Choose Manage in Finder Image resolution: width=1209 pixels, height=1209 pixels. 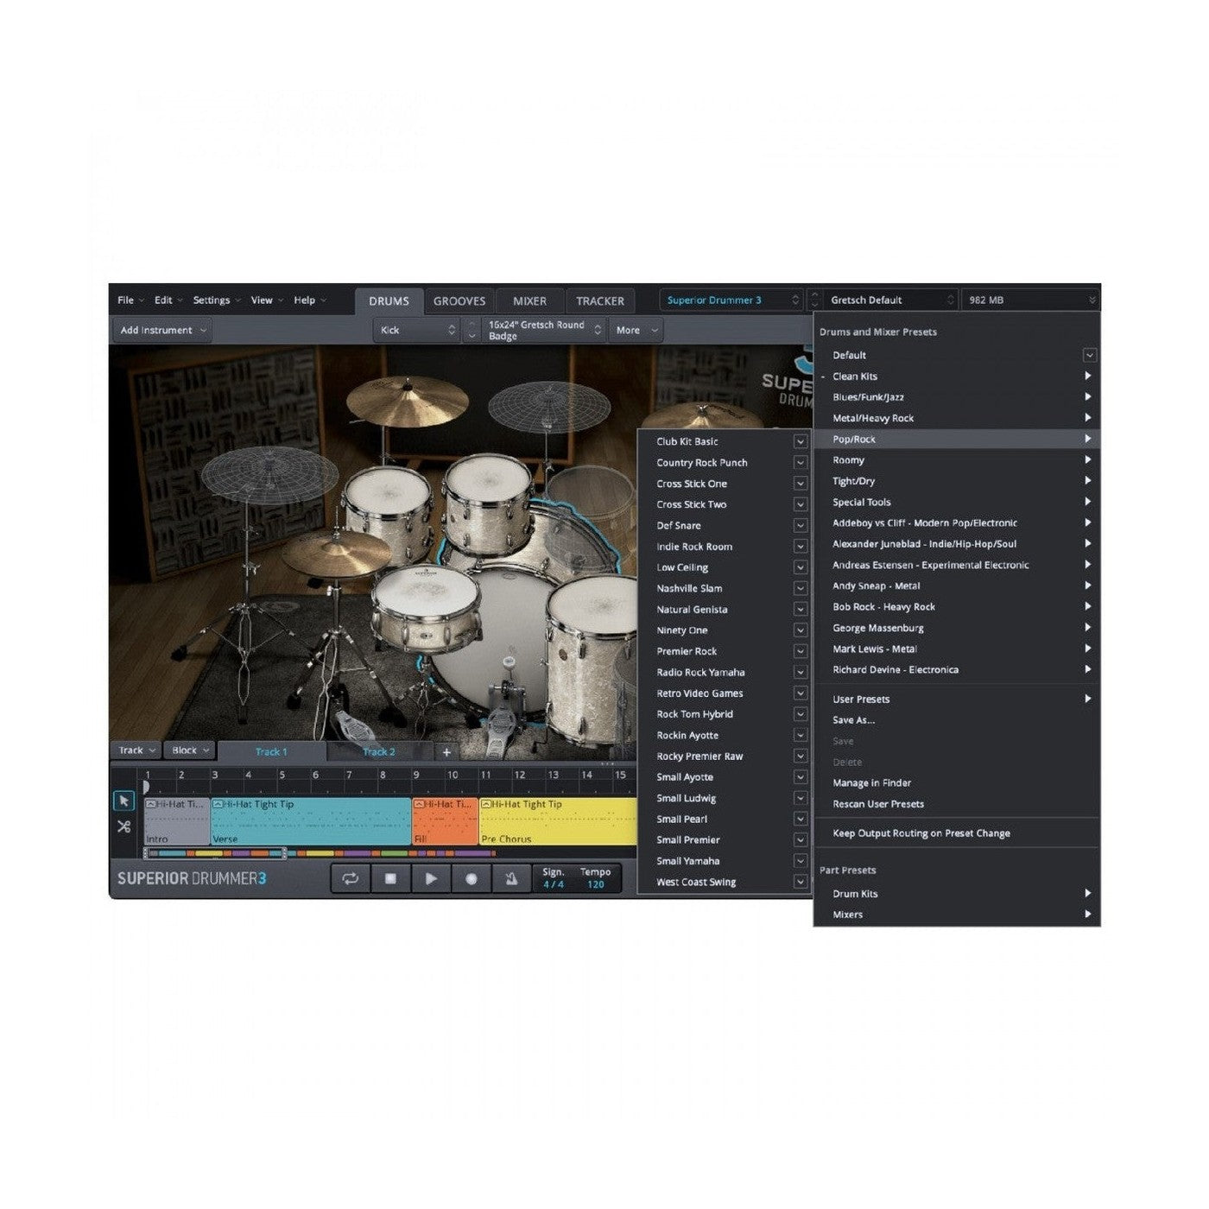click(x=957, y=783)
